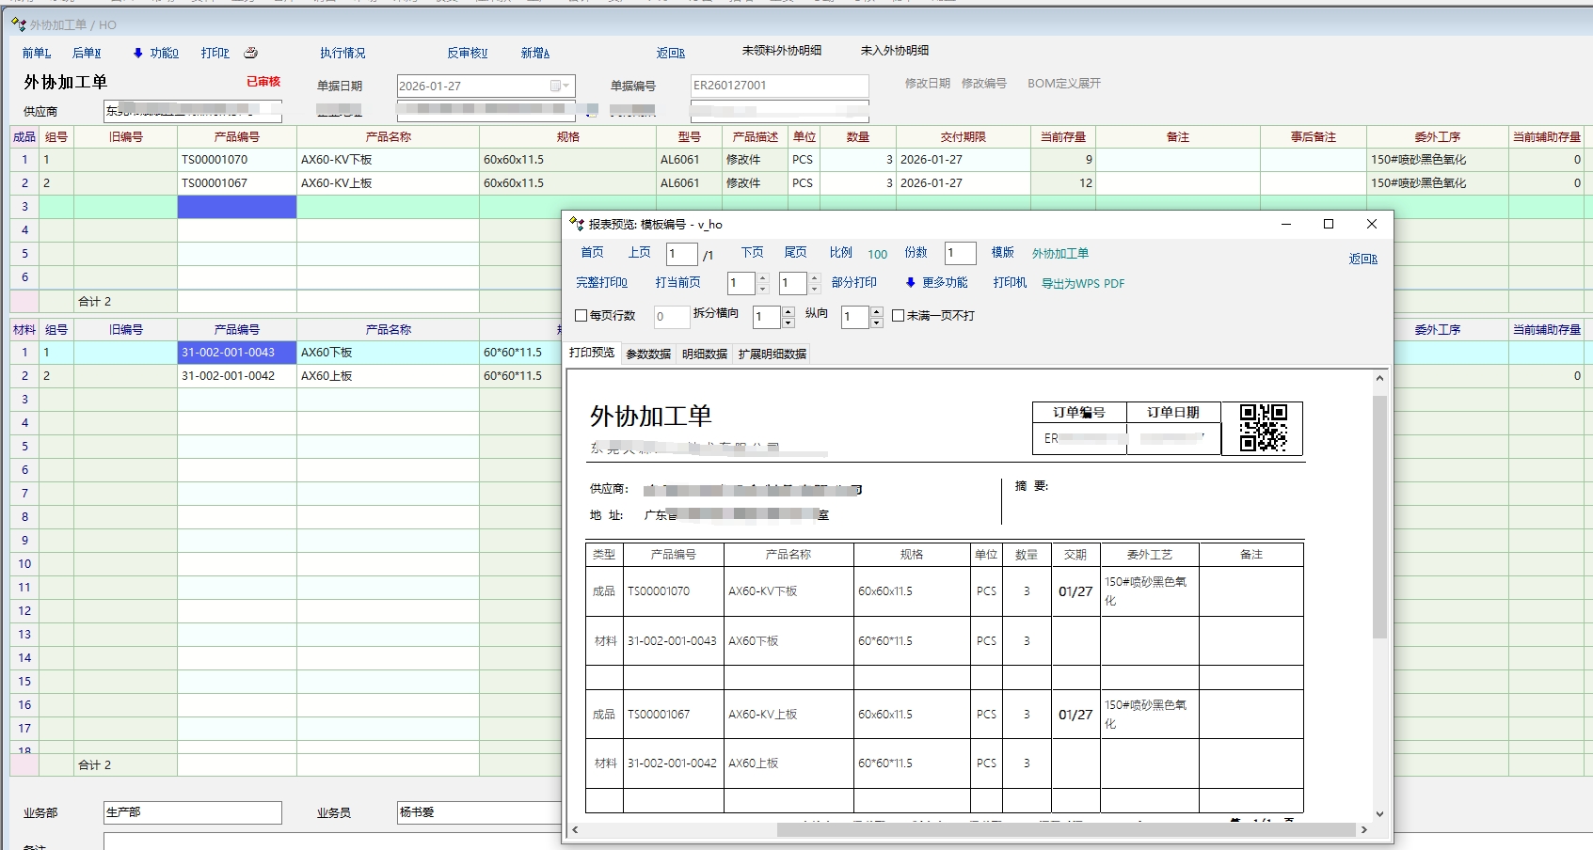Decrease the 纵向 spinner value
The image size is (1593, 850).
click(876, 323)
